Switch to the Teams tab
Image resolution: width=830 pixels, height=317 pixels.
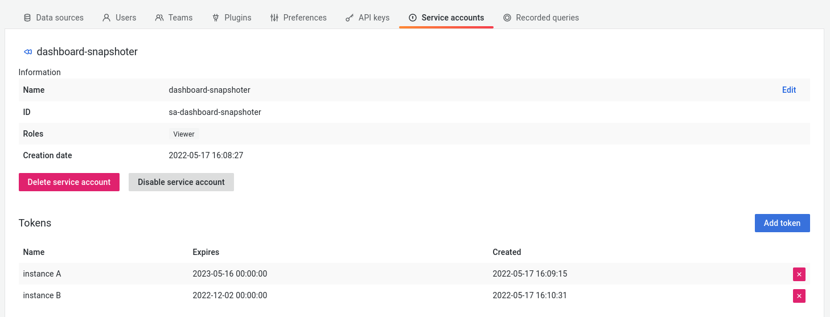(x=180, y=18)
